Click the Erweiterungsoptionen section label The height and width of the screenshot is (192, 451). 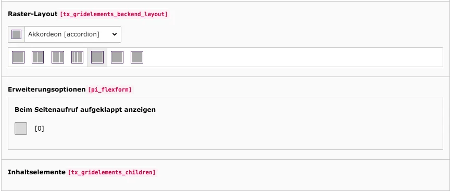[x=46, y=89]
